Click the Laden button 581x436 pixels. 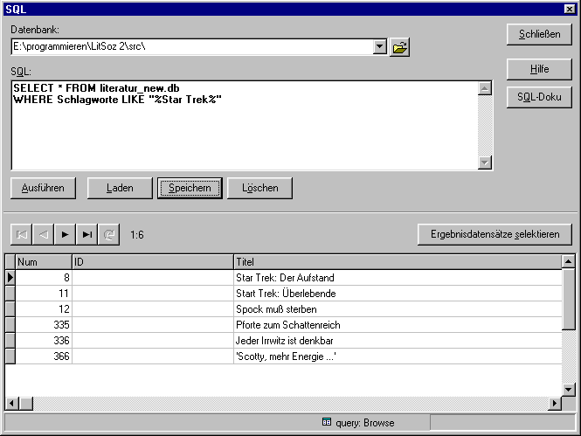(120, 188)
